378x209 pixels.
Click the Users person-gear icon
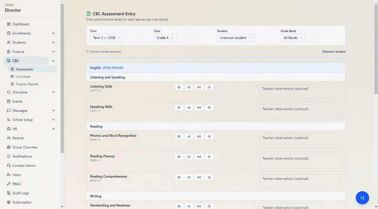click(9, 175)
